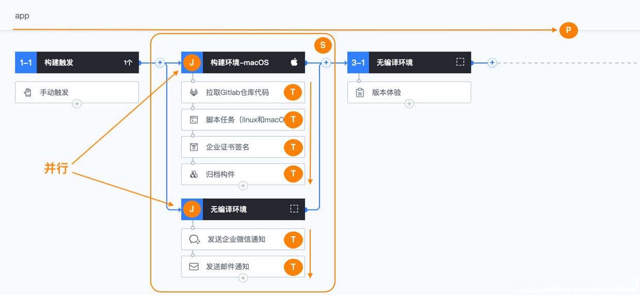Click the archive artifacts icon

194,174
